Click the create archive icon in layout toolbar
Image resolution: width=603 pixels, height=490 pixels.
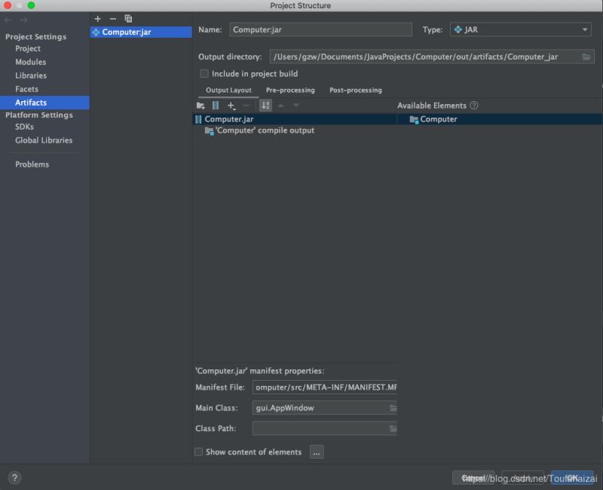(x=216, y=106)
